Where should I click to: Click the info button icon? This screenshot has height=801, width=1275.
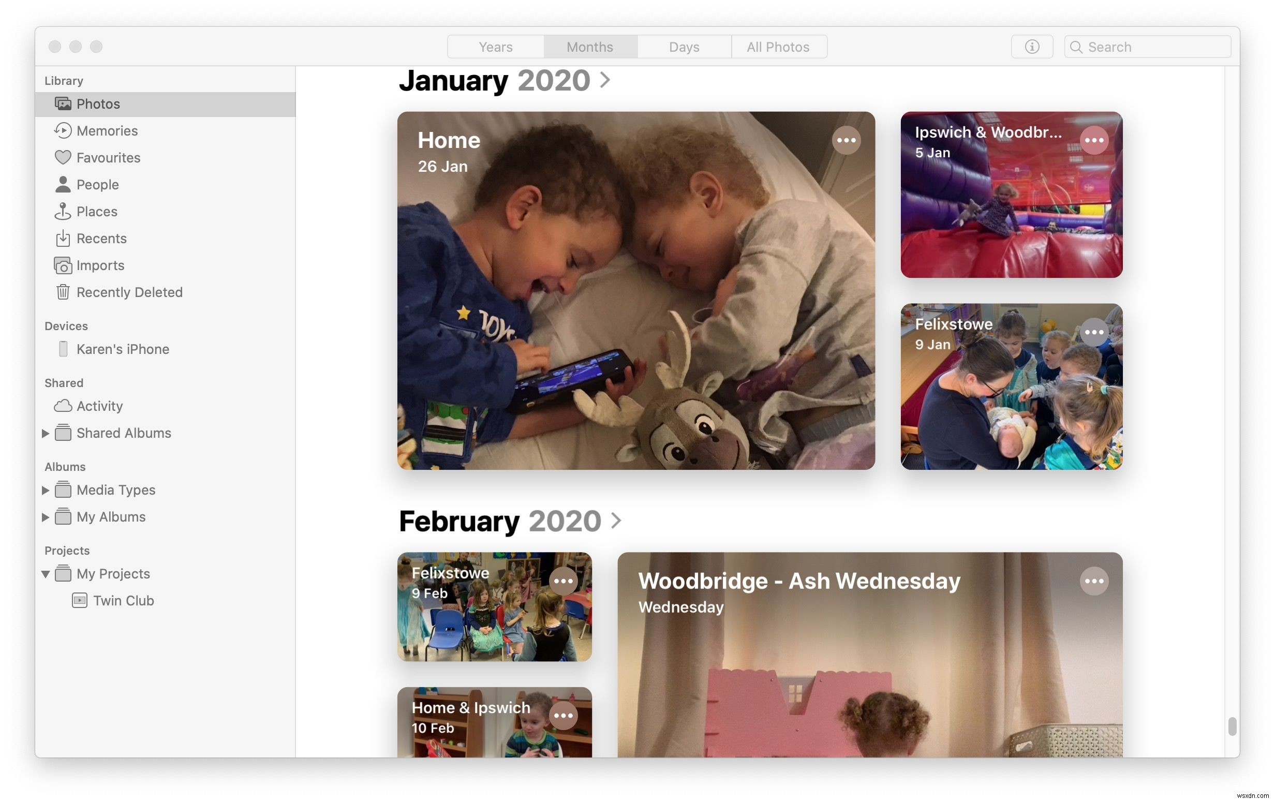point(1032,45)
